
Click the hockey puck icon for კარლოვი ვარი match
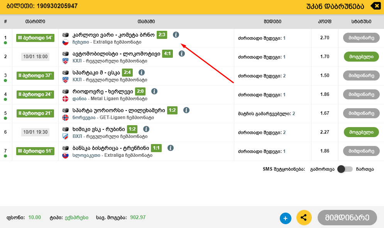[x=65, y=35]
